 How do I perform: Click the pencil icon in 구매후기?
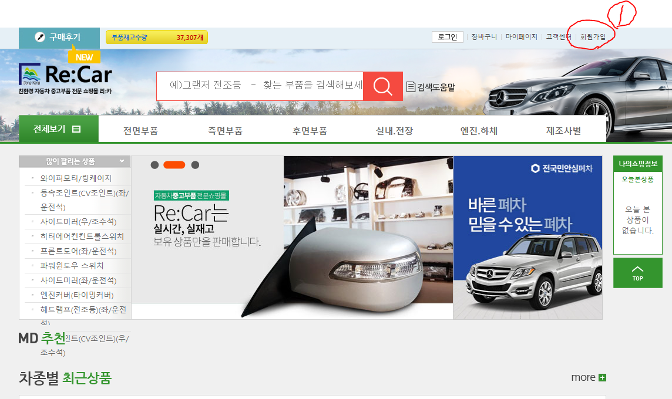(x=40, y=37)
